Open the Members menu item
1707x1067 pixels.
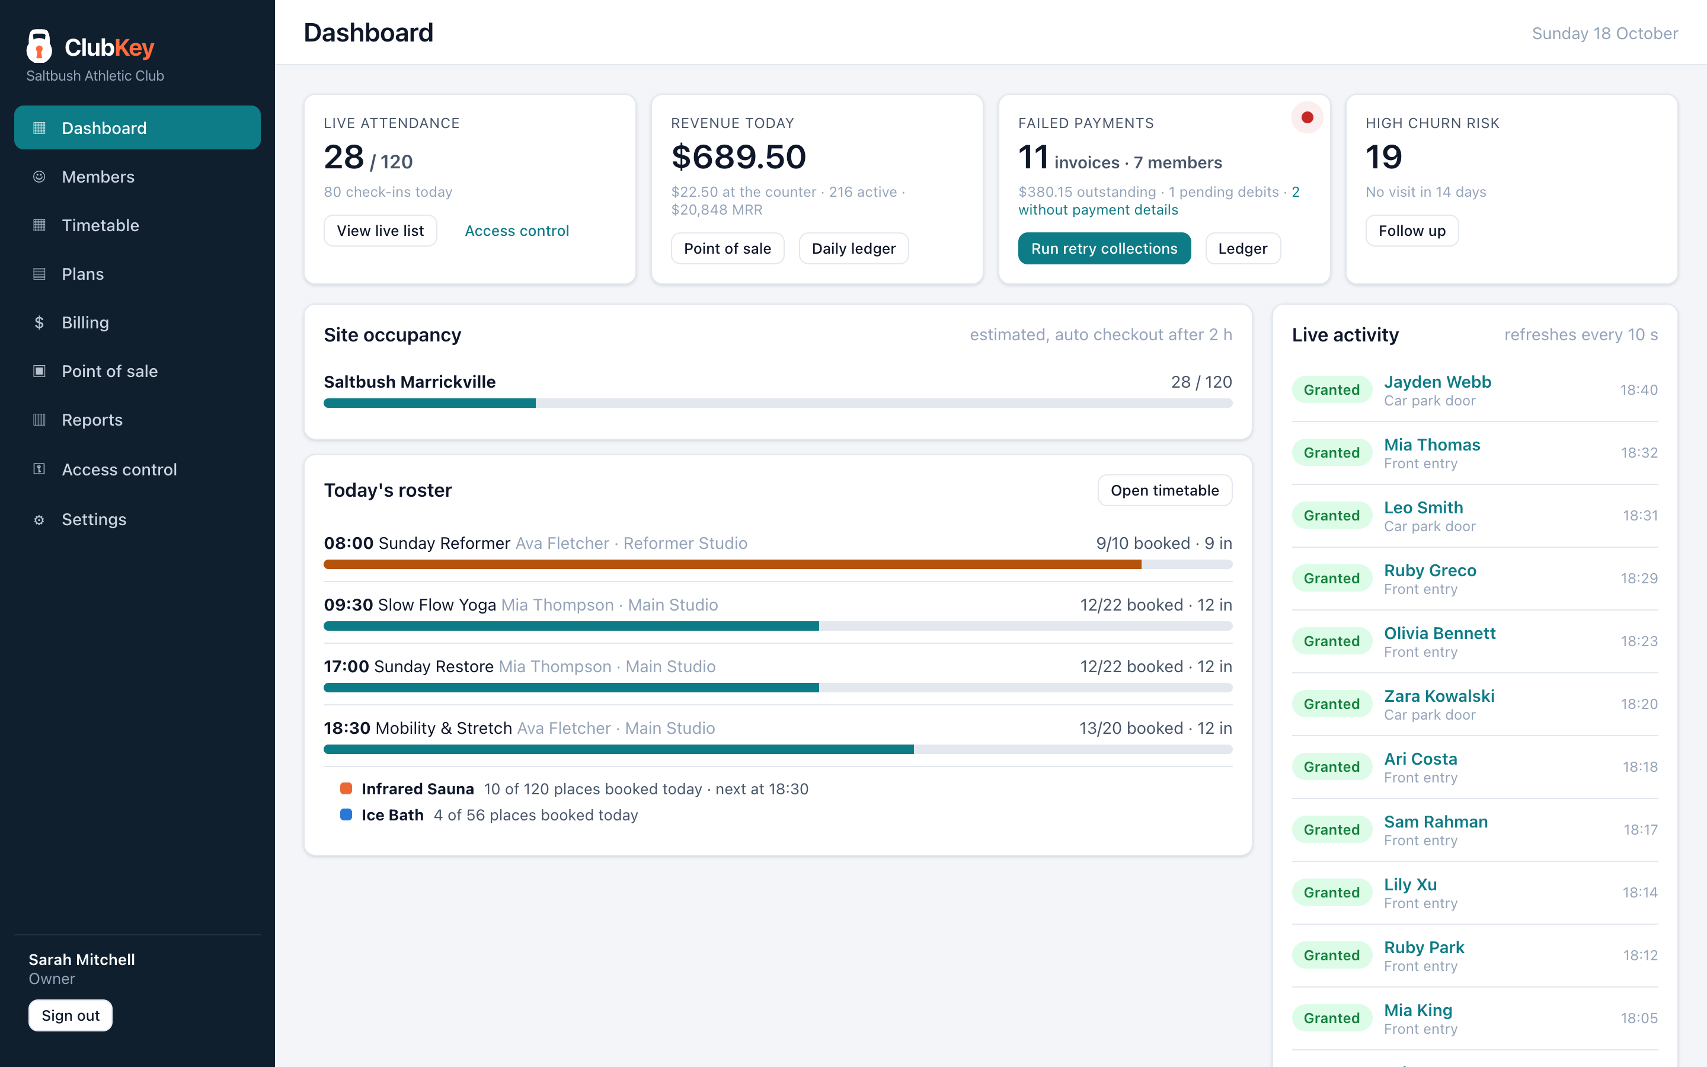[x=138, y=177]
